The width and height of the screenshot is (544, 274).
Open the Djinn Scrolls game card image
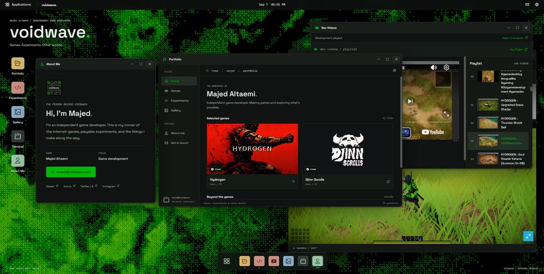coord(348,149)
